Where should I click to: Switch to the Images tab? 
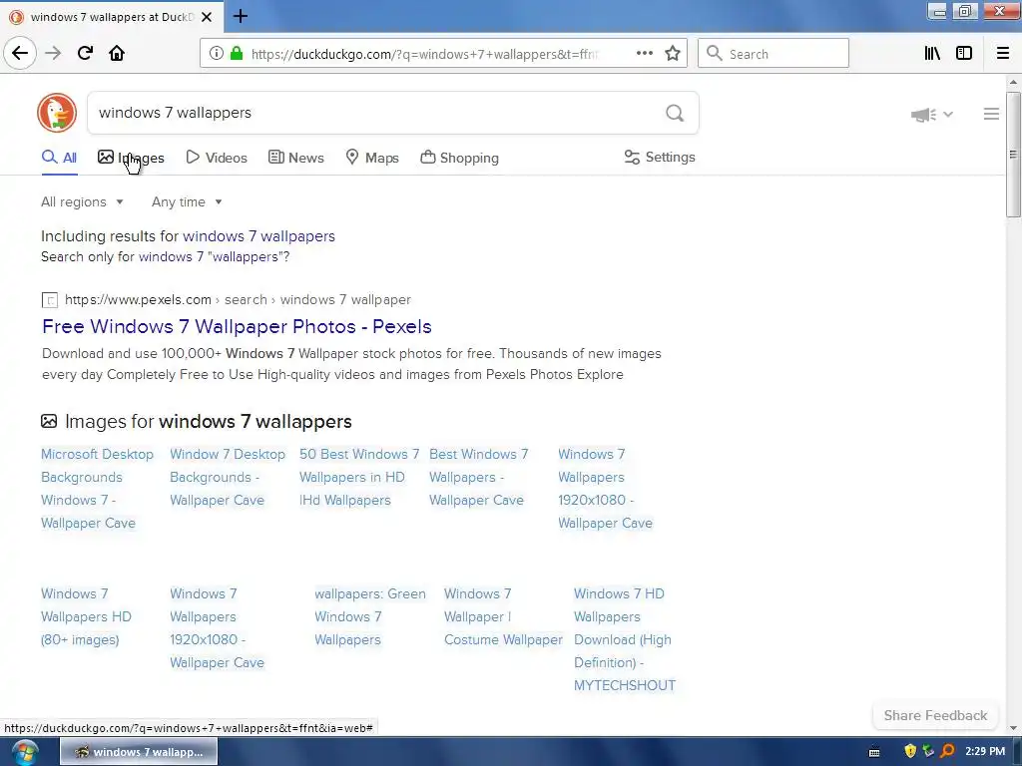pos(131,158)
